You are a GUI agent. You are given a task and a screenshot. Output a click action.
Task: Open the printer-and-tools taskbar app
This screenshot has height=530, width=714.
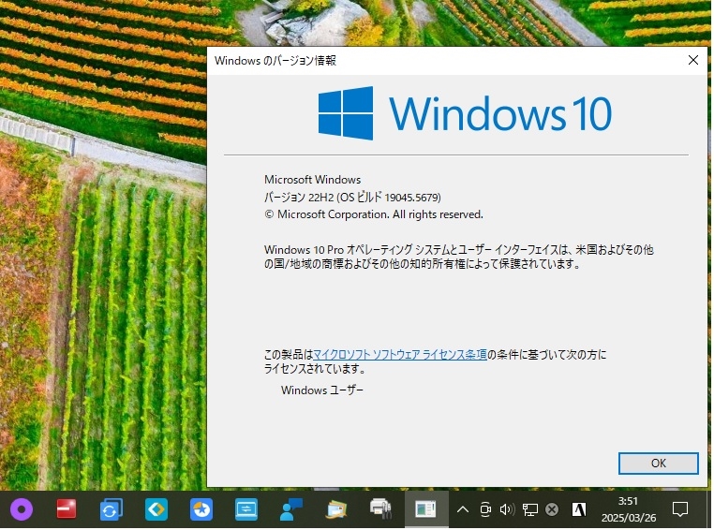[380, 509]
